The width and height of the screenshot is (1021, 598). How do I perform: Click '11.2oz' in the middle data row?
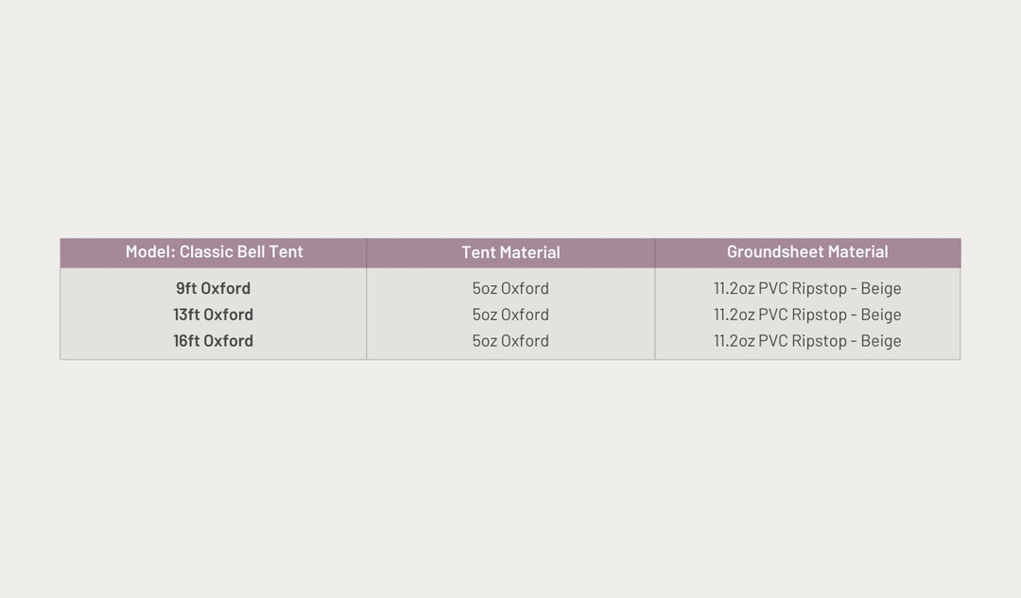734,315
